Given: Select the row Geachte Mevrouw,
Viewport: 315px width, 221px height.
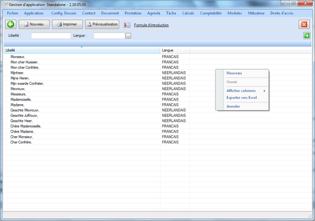Looking at the screenshot, I should click(25, 110).
